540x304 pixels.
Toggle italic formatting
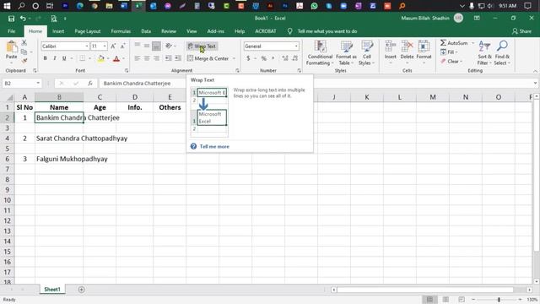[54, 58]
